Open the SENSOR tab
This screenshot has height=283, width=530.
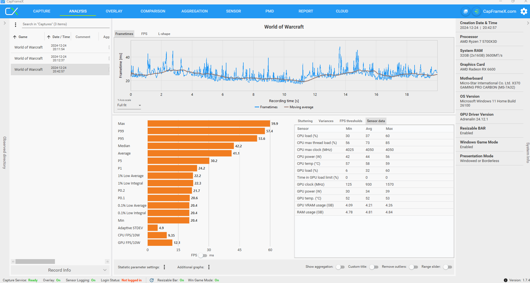233,11
